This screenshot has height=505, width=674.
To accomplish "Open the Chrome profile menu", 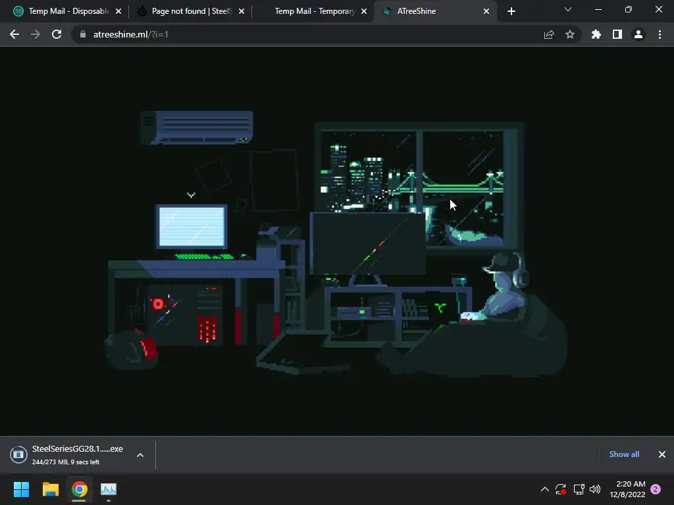I will (638, 34).
